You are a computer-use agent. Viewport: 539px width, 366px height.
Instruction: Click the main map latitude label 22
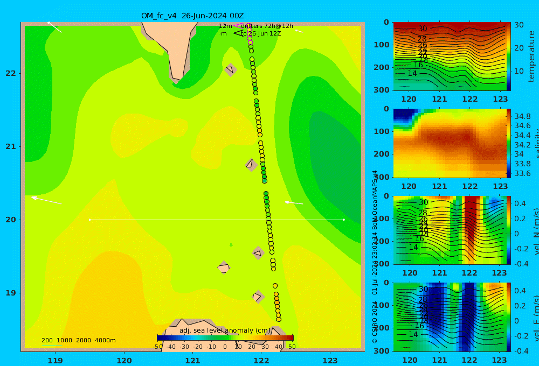[11, 73]
